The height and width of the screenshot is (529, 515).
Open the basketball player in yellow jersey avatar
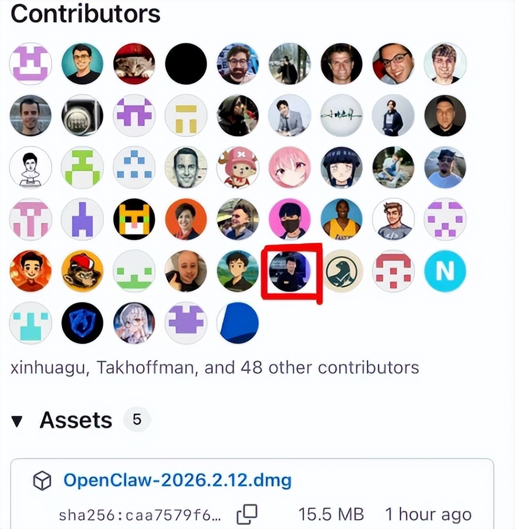(x=341, y=219)
